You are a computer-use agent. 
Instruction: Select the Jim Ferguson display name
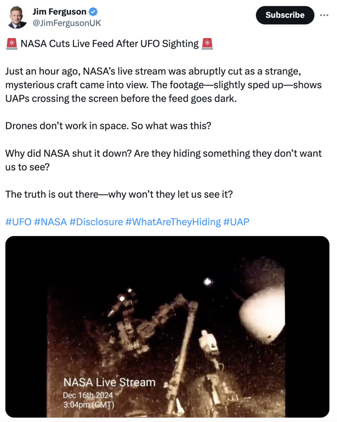point(60,11)
